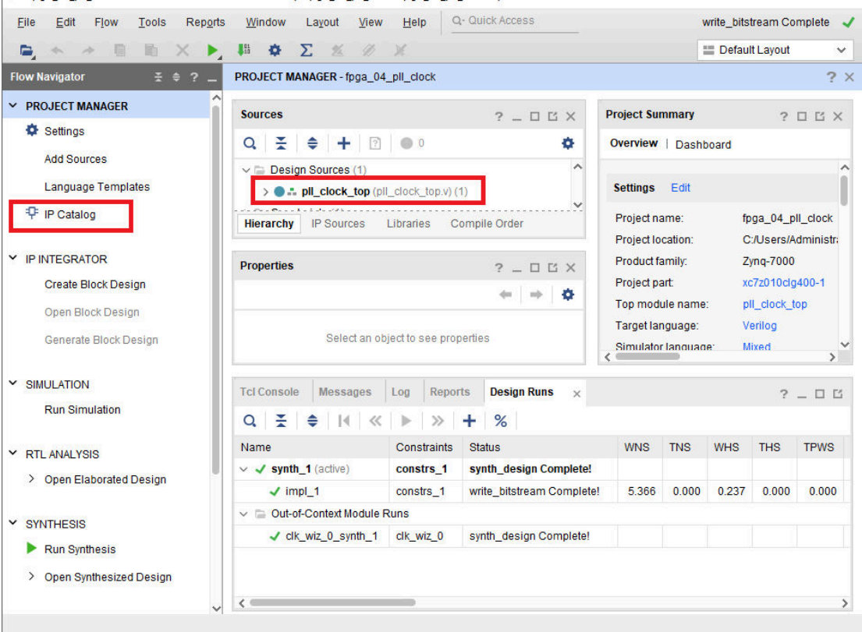Open the Reports menu

tap(205, 23)
